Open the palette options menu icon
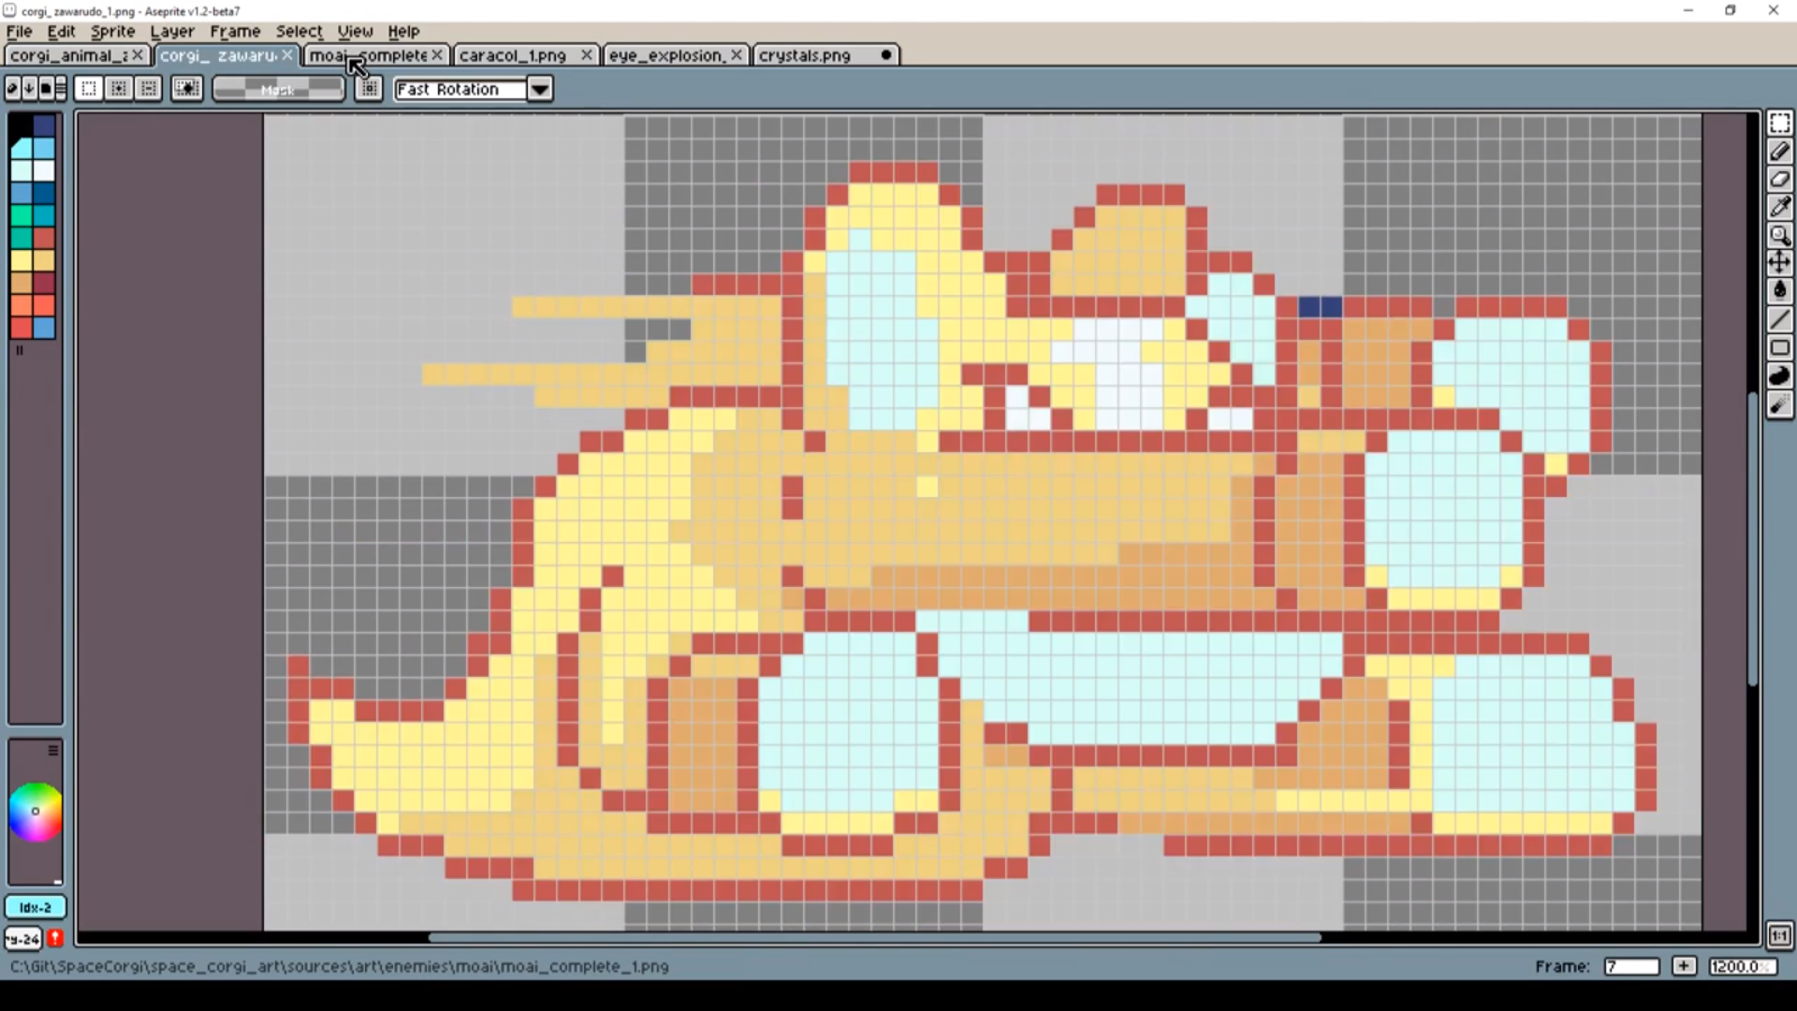Viewport: 1797px width, 1011px height. [x=61, y=89]
